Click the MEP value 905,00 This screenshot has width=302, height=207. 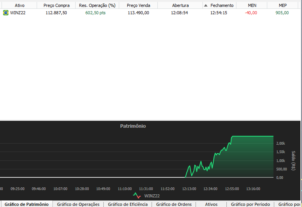tap(282, 13)
